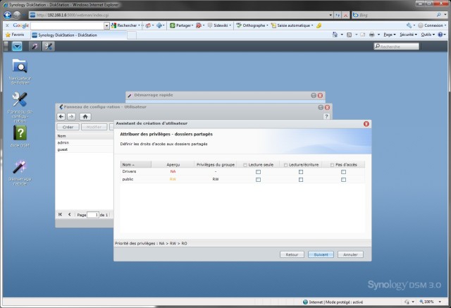Open the Saisie automatique dropdown
The width and height of the screenshot is (451, 308).
(x=312, y=25)
